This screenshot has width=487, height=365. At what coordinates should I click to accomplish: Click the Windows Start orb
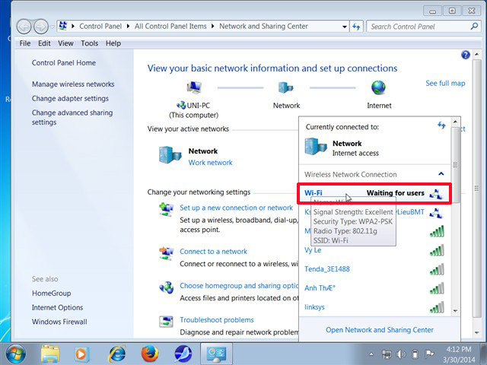pos(15,354)
